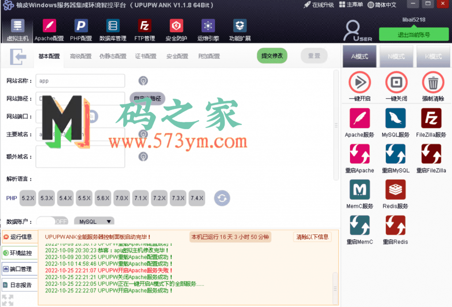This screenshot has height=307, width=452.
Task: Open the 环境监控 tab
Action: (x=19, y=253)
